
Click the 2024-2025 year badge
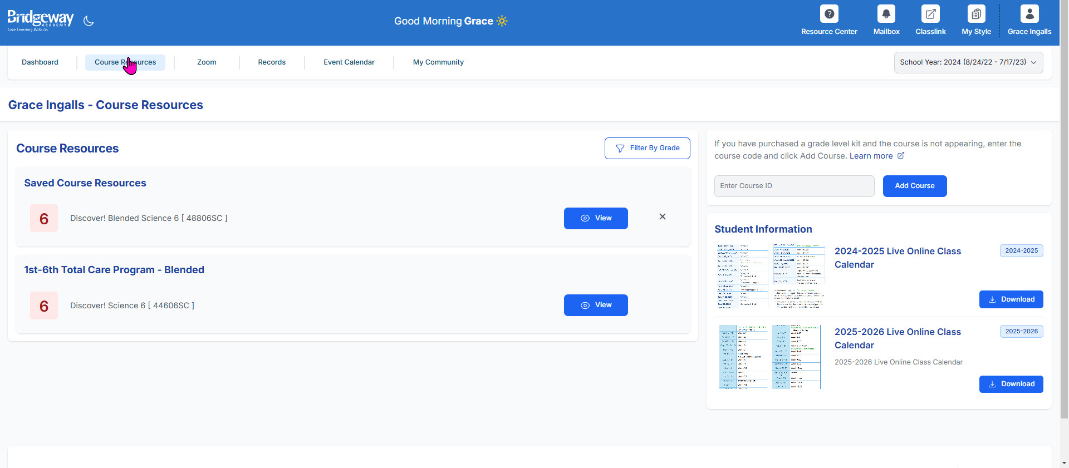[1021, 251]
